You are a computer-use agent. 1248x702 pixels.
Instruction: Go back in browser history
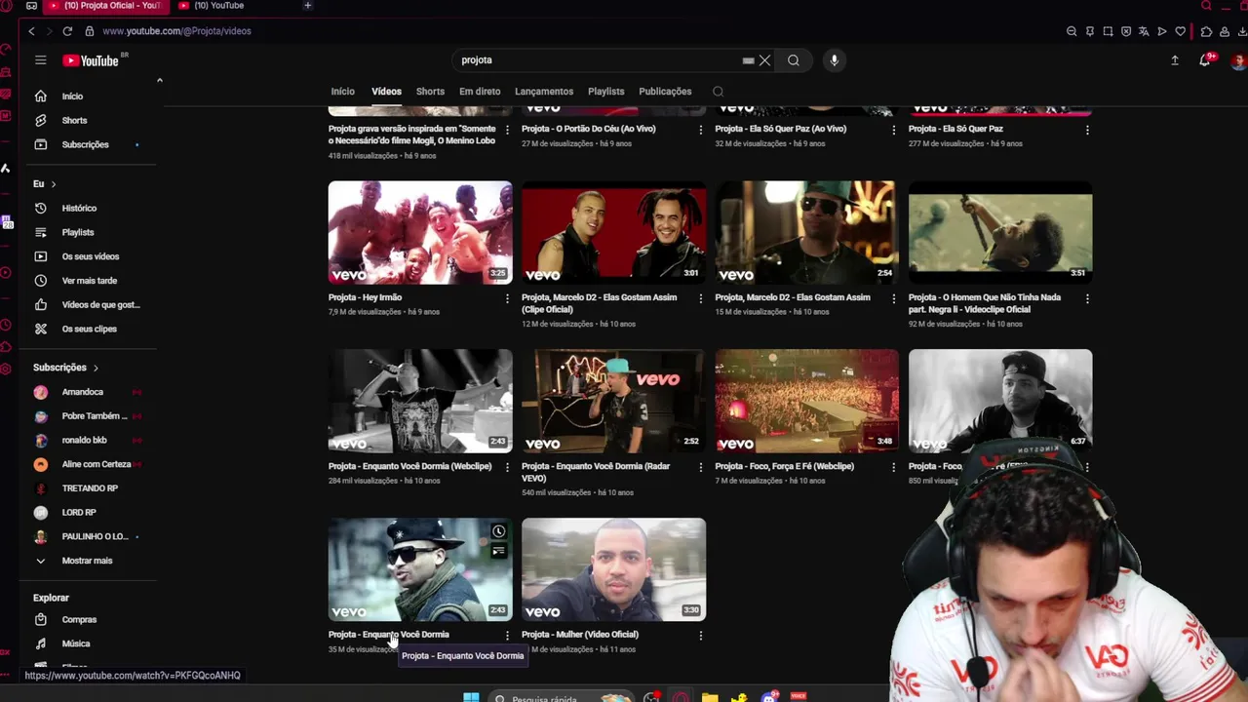click(x=31, y=31)
